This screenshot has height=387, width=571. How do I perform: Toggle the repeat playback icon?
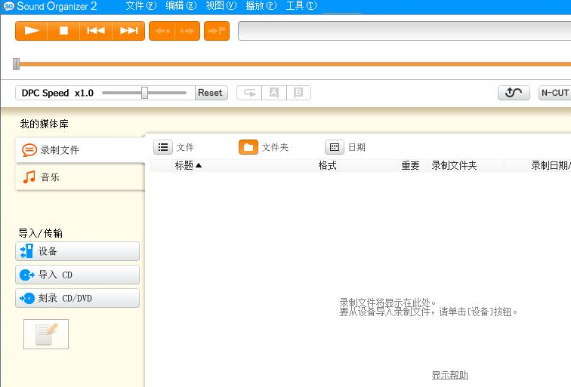[x=249, y=93]
